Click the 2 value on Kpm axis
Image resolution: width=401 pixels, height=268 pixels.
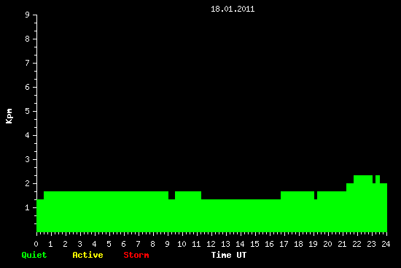(x=27, y=183)
